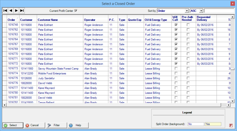The height and width of the screenshot is (131, 237).
Task: Click the search field next to ASC
Action: coord(219,11)
